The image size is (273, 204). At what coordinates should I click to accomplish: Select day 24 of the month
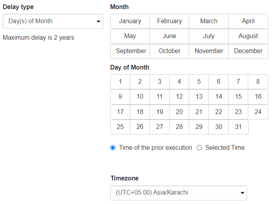click(x=258, y=112)
